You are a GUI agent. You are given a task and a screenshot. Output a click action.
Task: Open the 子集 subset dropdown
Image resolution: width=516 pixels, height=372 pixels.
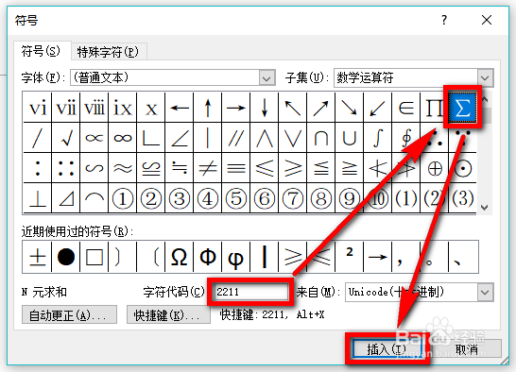tap(486, 78)
